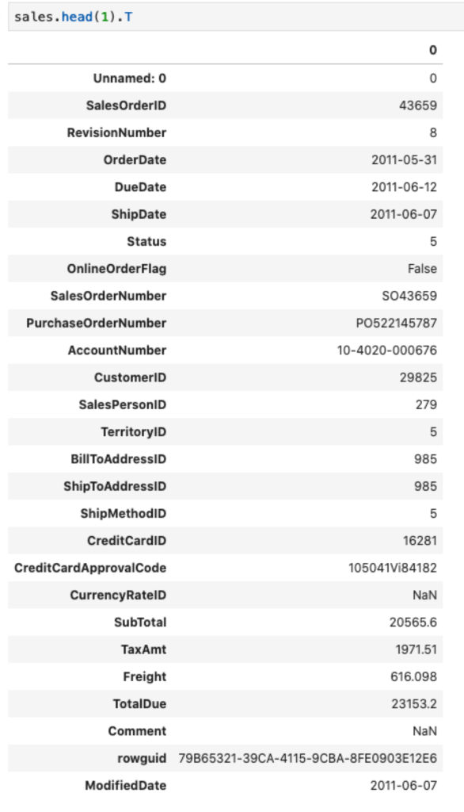Select the ModifiedDate row label

(126, 785)
